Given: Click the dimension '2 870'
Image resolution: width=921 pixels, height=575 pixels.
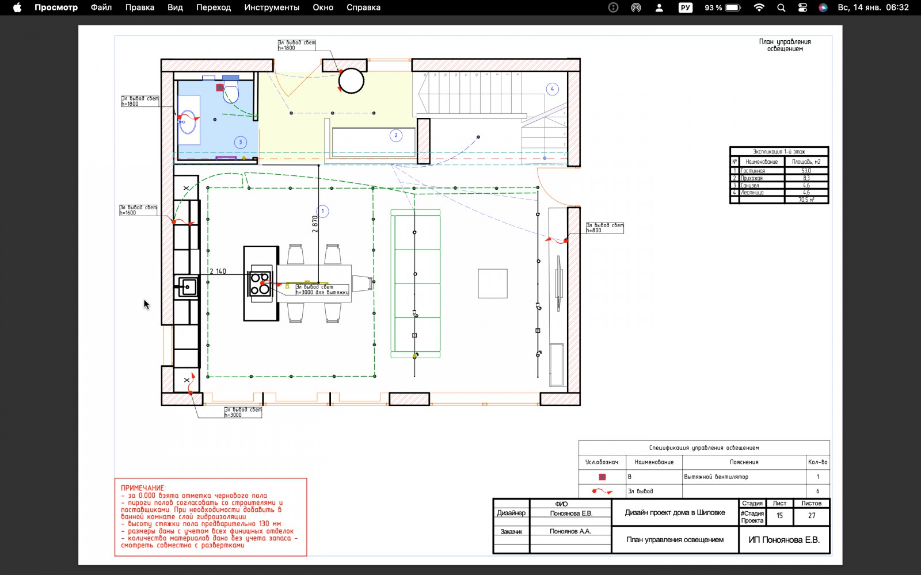Looking at the screenshot, I should pyautogui.click(x=315, y=224).
